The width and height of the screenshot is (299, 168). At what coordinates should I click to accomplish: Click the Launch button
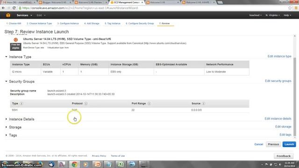tap(289, 144)
